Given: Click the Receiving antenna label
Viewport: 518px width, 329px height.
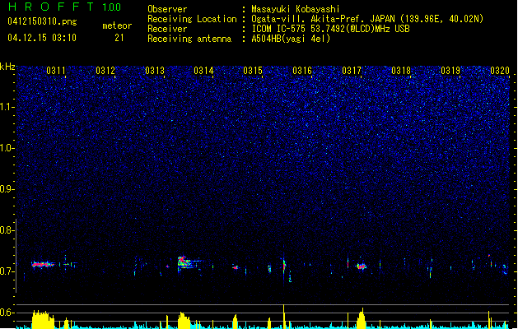Looking at the screenshot, I should pos(189,39).
